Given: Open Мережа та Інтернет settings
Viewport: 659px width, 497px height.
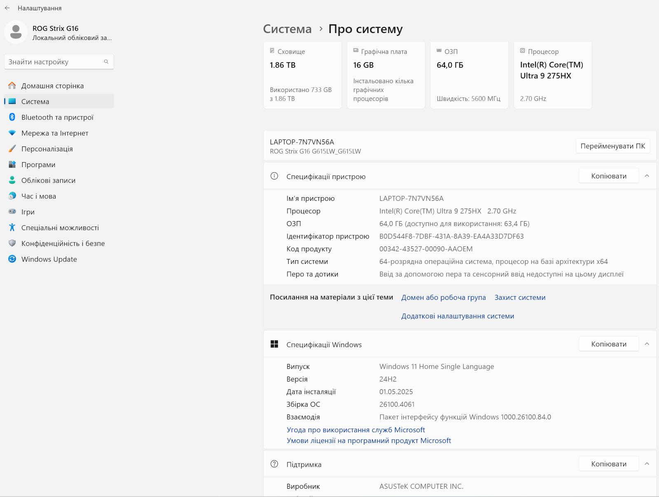Looking at the screenshot, I should pyautogui.click(x=59, y=133).
